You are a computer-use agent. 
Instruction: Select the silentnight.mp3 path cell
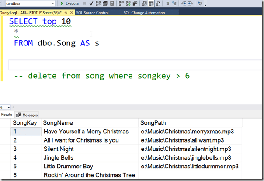pos(190,149)
